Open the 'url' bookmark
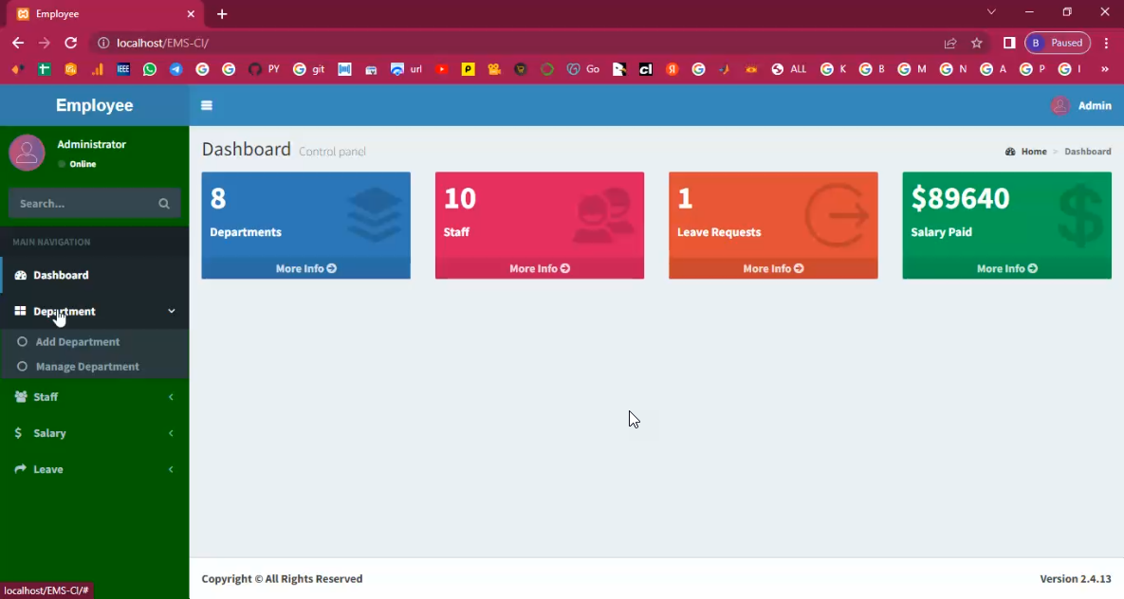The width and height of the screenshot is (1124, 599). (x=407, y=69)
